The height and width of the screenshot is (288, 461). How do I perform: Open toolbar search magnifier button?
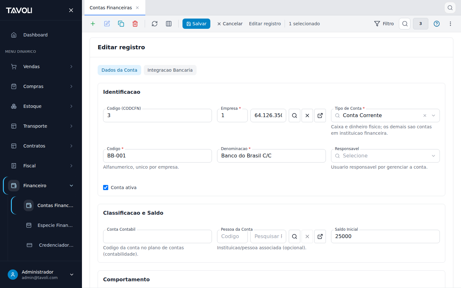click(x=405, y=24)
